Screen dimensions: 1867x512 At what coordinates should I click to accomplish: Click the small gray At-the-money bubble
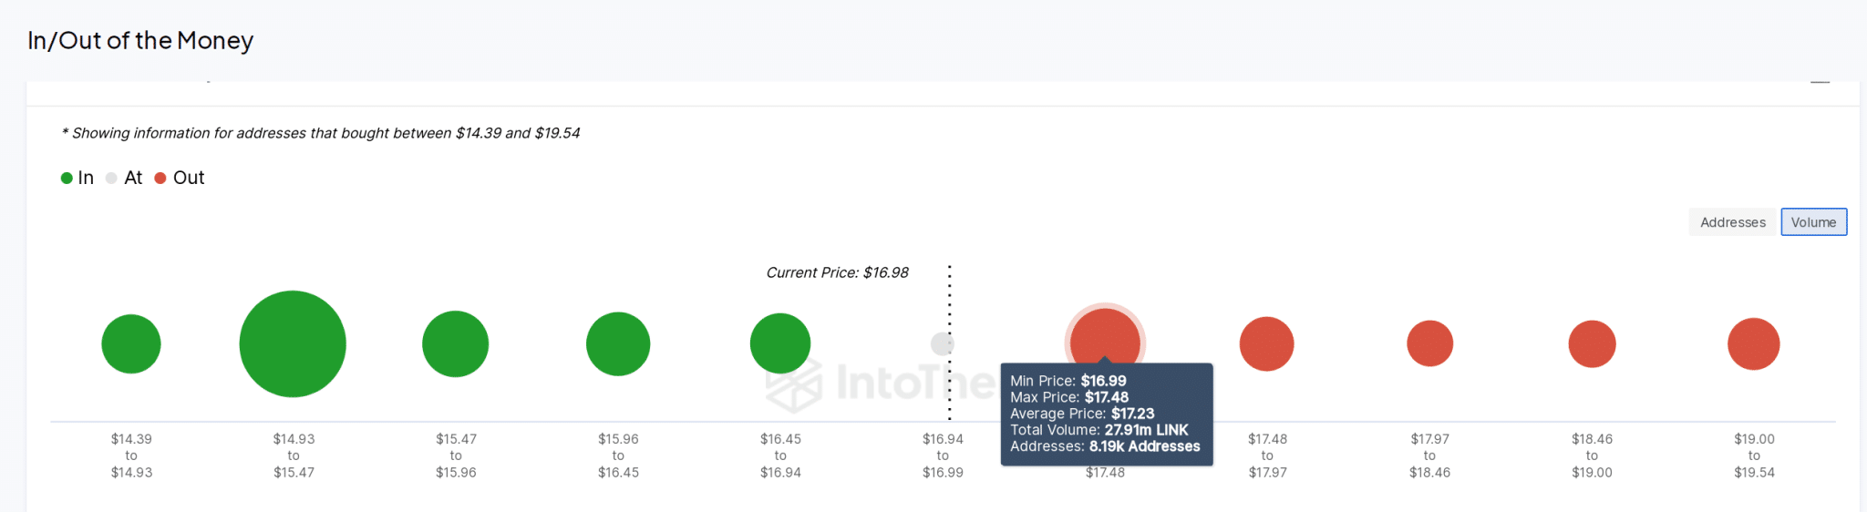click(x=942, y=344)
